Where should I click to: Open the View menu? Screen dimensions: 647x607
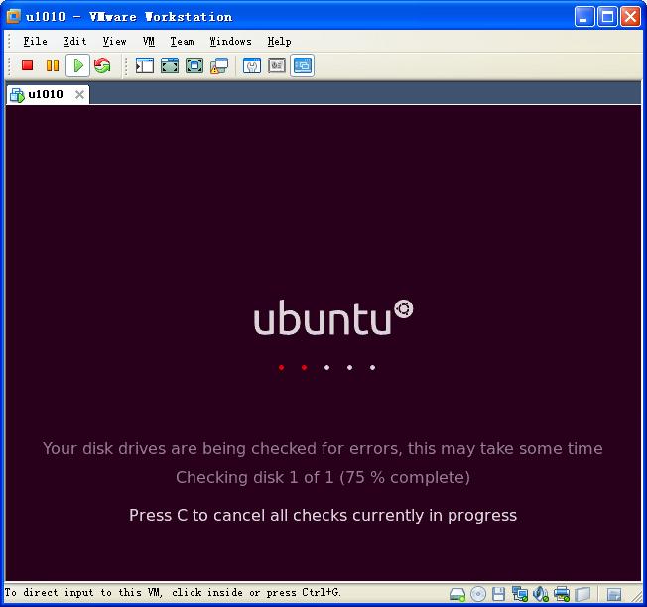click(114, 41)
